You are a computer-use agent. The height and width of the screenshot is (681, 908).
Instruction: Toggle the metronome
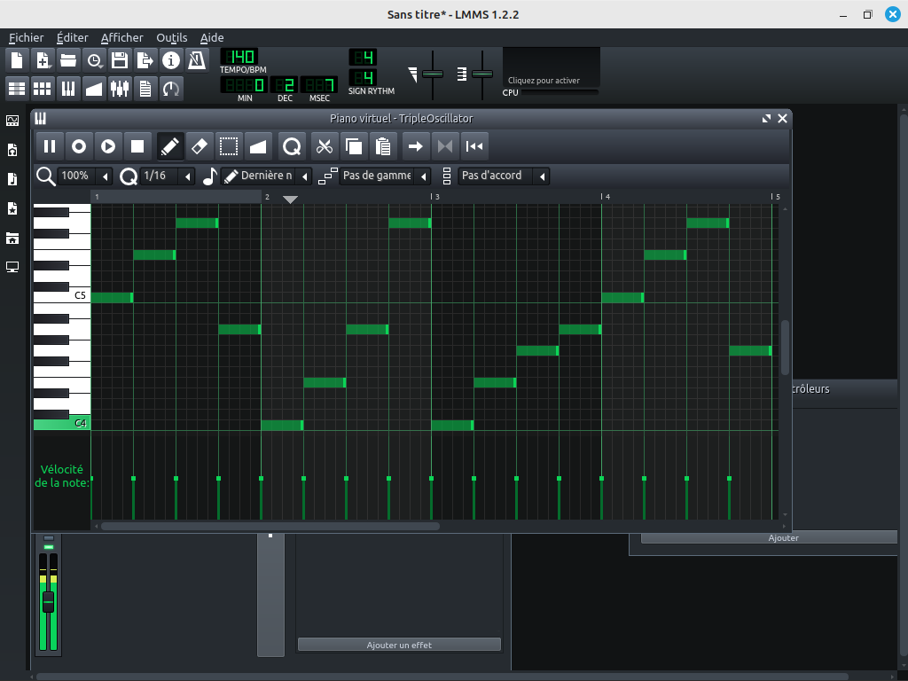197,60
